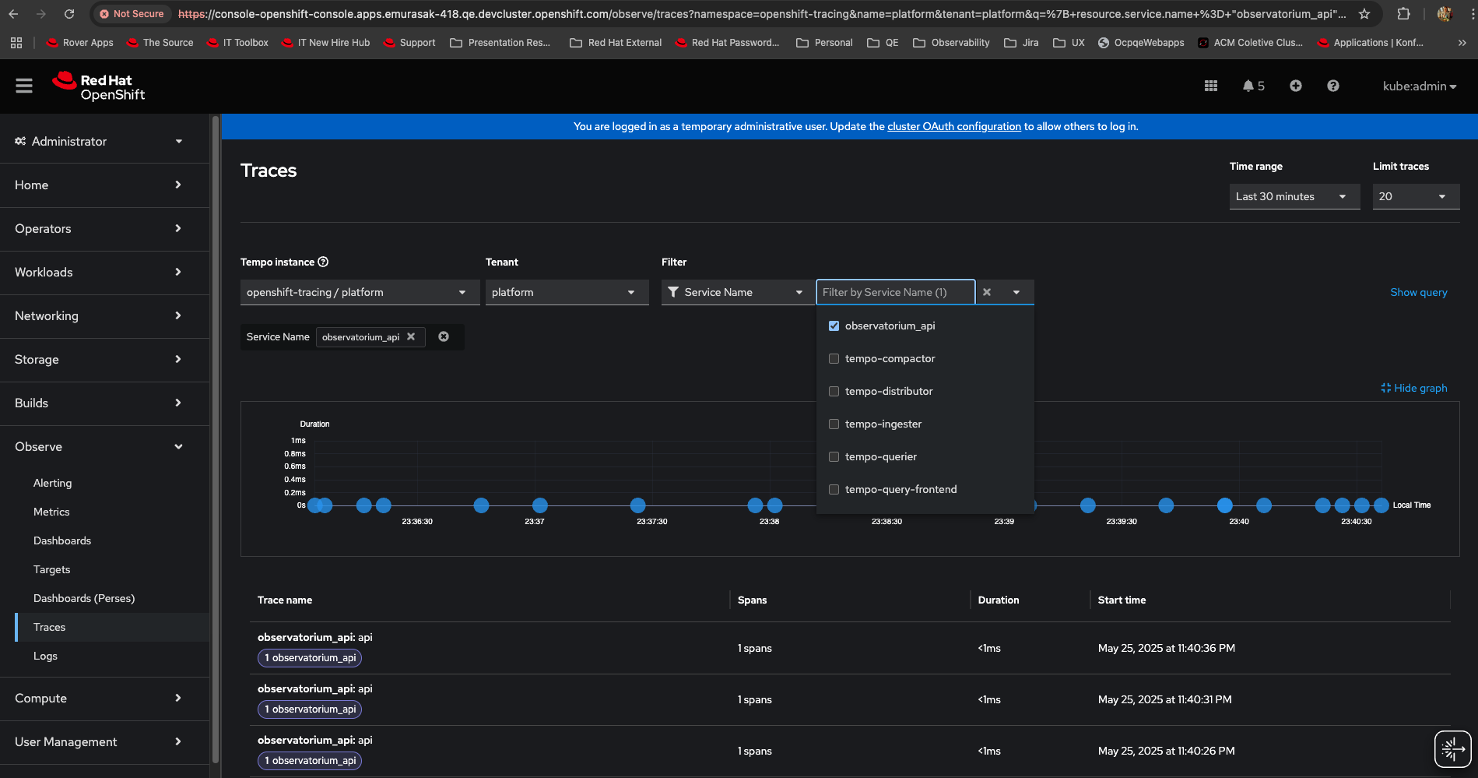Click the Hide graph button
This screenshot has height=778, width=1478.
tap(1413, 388)
